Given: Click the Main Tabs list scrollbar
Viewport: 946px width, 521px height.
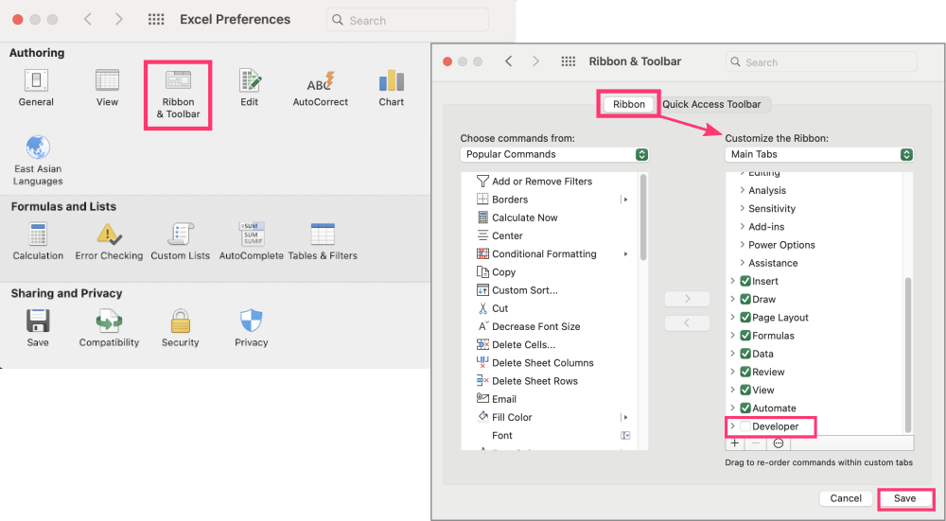Looking at the screenshot, I should (908, 355).
